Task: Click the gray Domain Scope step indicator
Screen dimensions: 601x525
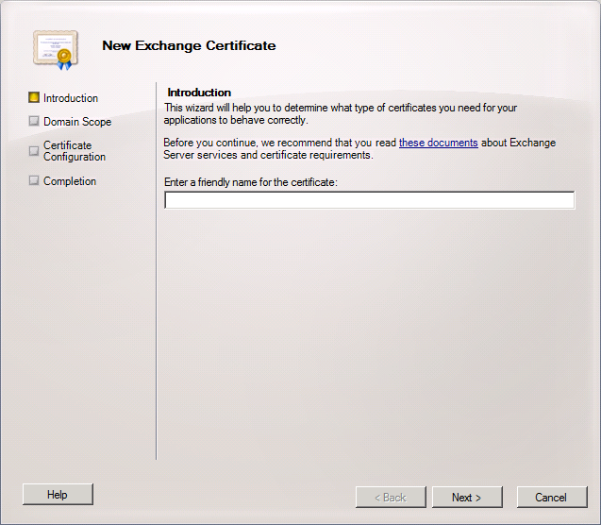Action: pyautogui.click(x=34, y=121)
